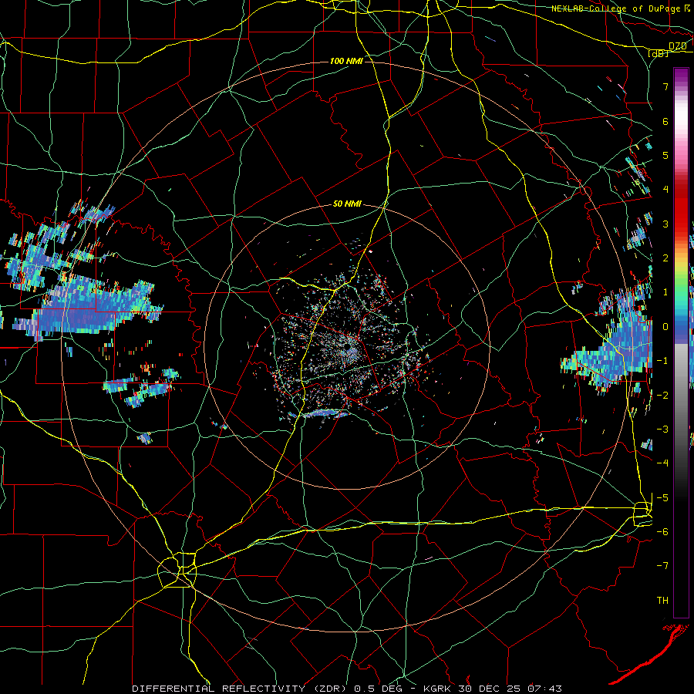Click the -4 value on the color scale
Image resolution: width=694 pixels, height=694 pixels.
coord(662,463)
